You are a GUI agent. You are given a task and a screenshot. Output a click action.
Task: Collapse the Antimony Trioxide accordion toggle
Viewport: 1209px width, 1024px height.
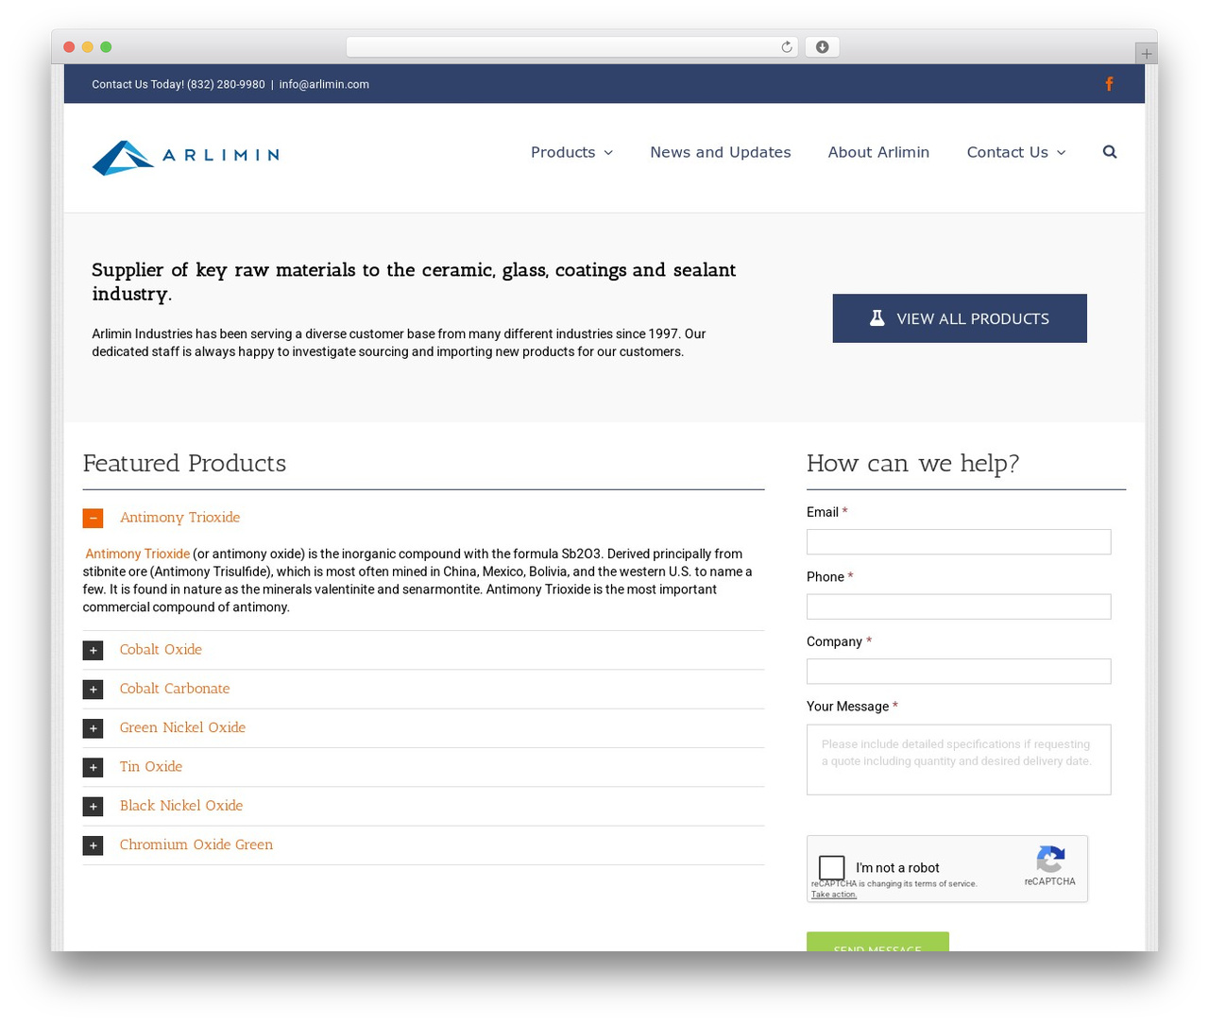point(93,518)
